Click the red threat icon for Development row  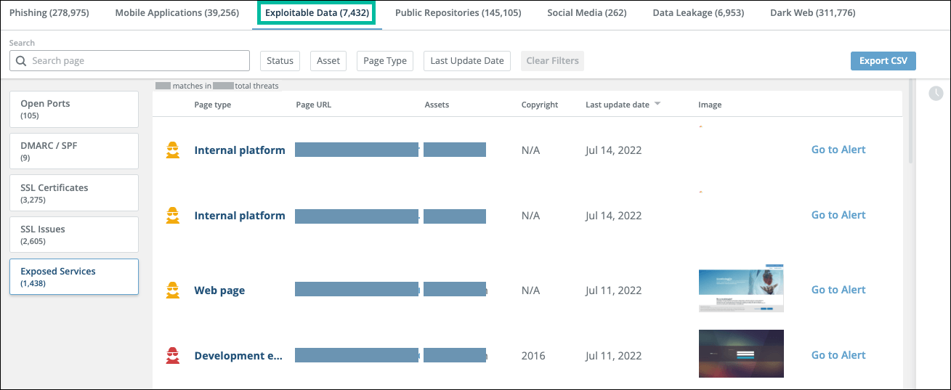(173, 356)
